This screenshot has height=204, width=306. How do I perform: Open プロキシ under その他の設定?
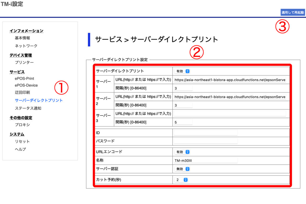coord(22,125)
